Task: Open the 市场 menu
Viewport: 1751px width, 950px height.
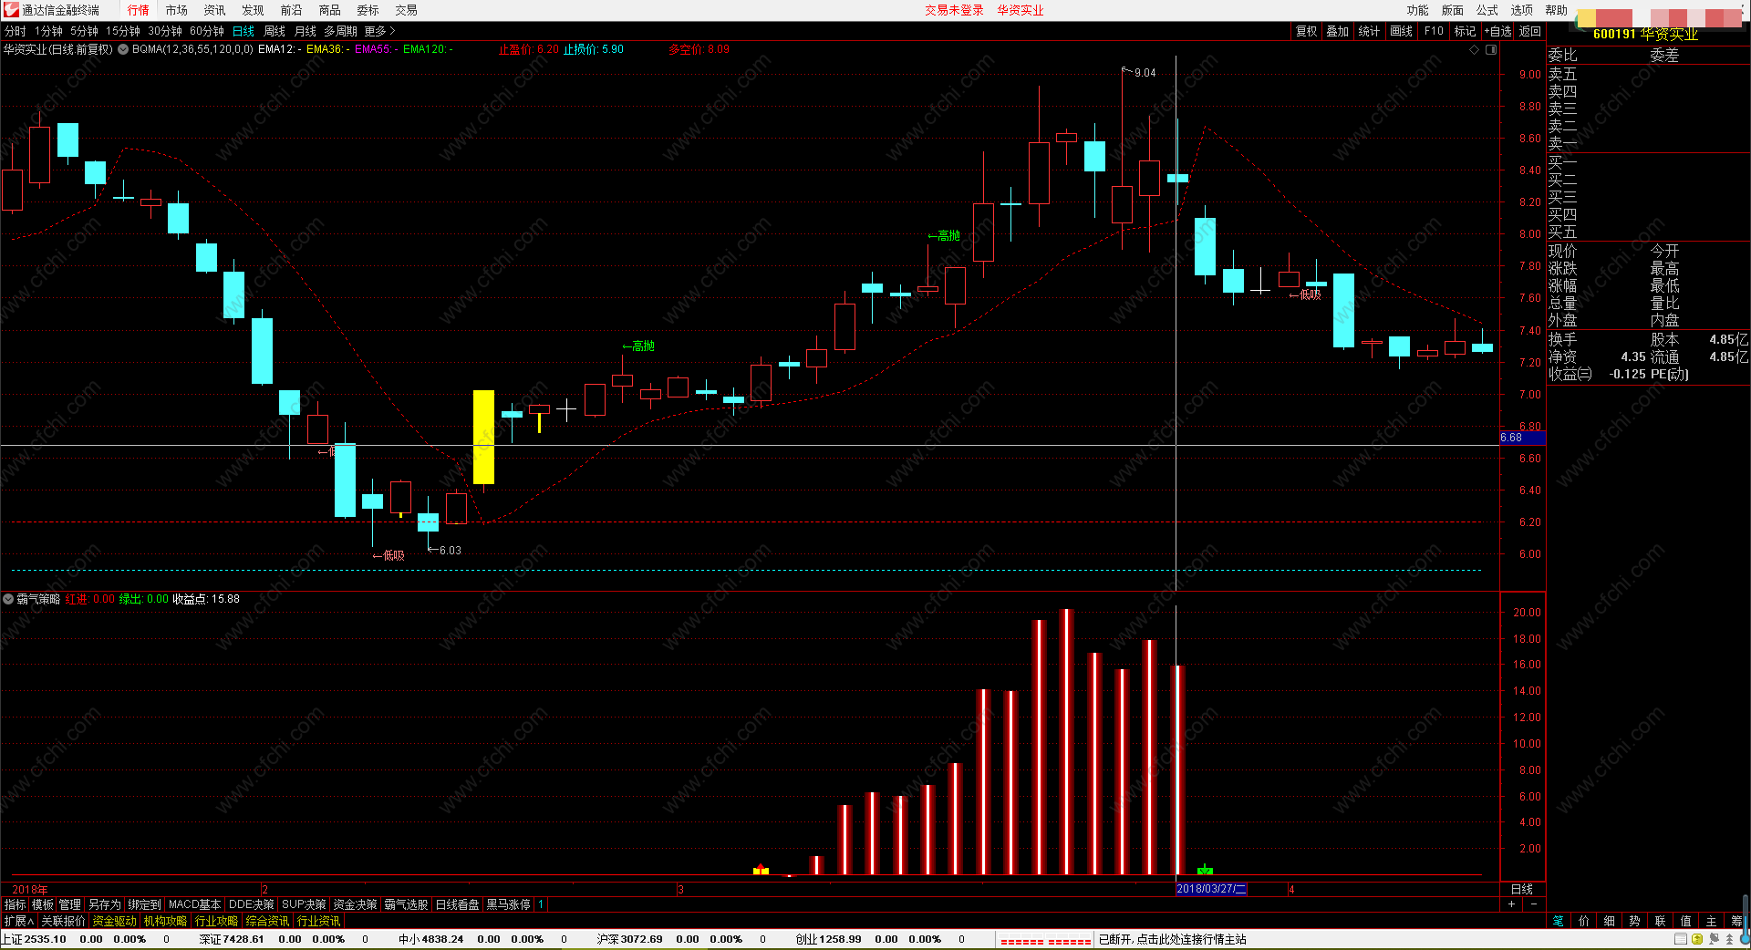Action: [177, 10]
